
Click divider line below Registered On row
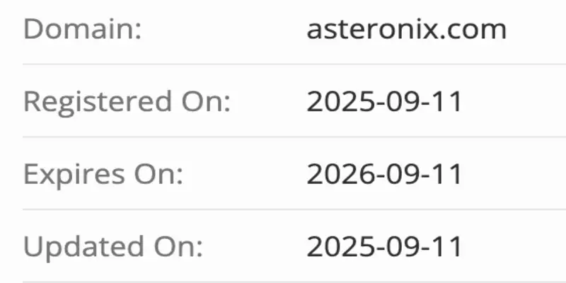pos(283,137)
